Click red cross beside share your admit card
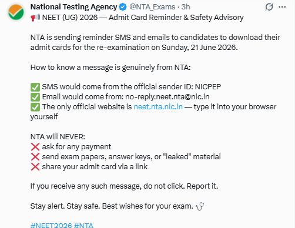Image resolution: width=295 pixels, height=228 pixels. pyautogui.click(x=35, y=167)
